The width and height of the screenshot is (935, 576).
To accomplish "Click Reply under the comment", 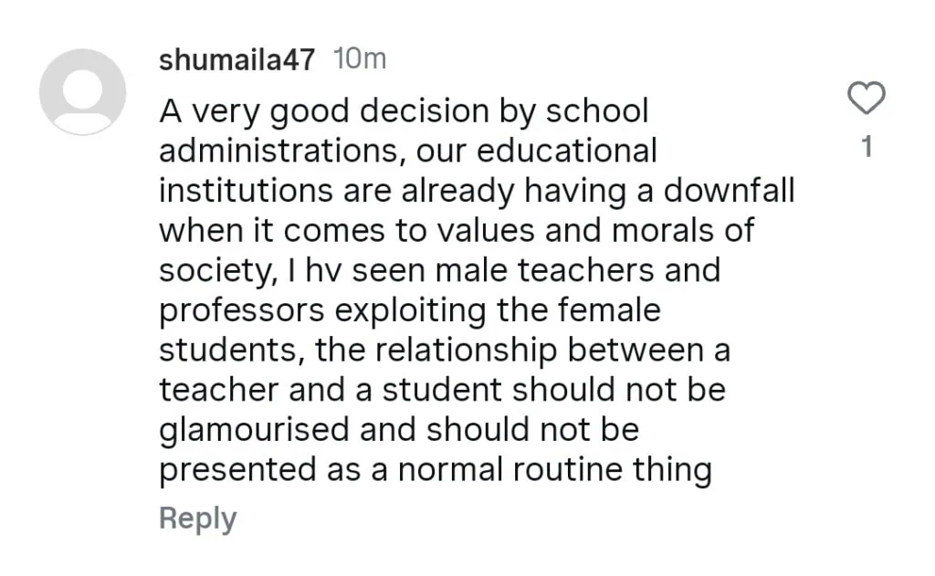I will pos(197,518).
